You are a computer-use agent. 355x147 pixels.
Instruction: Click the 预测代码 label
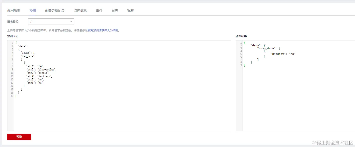[13, 36]
